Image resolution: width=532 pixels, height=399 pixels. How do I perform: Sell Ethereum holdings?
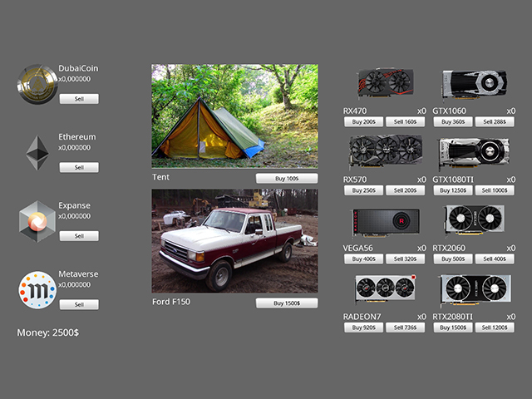point(79,167)
